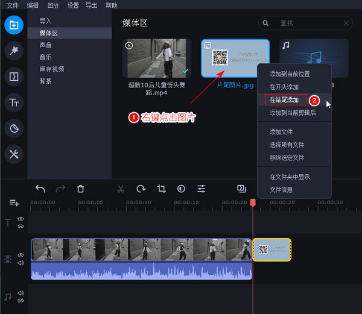The width and height of the screenshot is (362, 314).
Task: Click the Crop tool icon
Action: pos(161,189)
